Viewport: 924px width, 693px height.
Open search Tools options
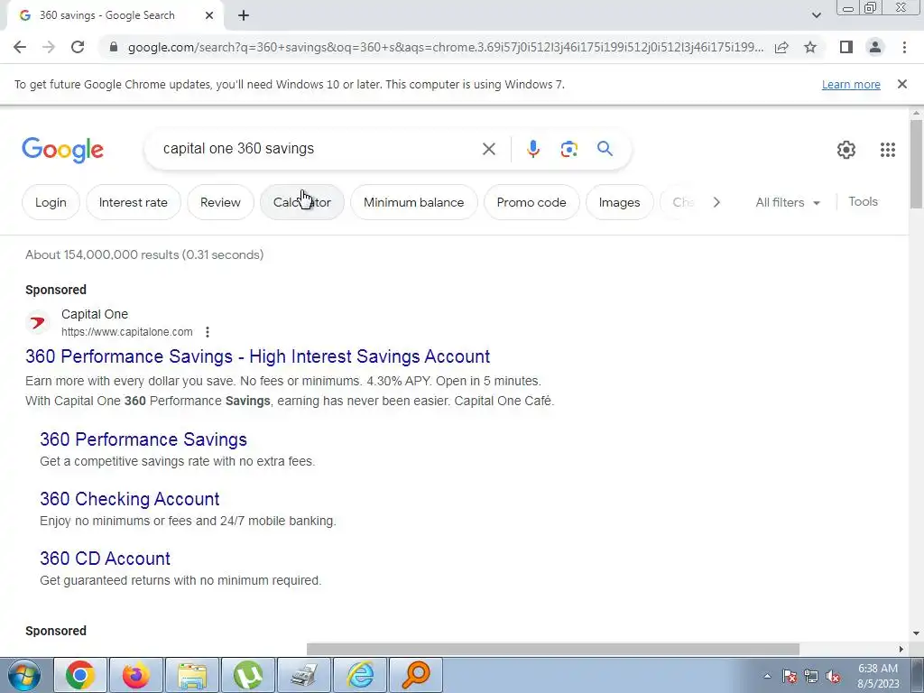(863, 201)
